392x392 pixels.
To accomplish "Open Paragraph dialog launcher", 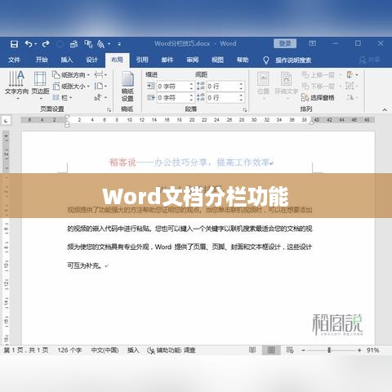I will [245, 110].
